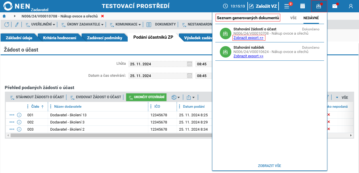Open the Komunikace dropdown menu

(x=125, y=25)
